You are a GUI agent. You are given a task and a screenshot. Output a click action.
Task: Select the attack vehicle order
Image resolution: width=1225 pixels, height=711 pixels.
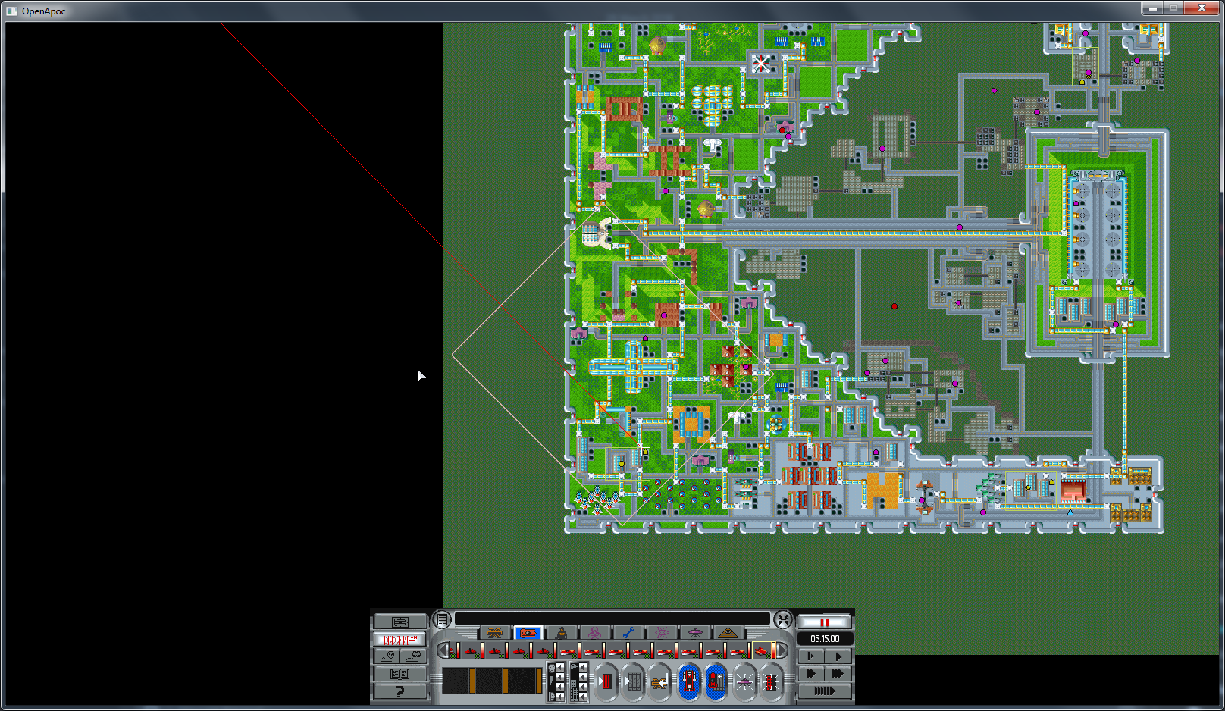tap(689, 681)
